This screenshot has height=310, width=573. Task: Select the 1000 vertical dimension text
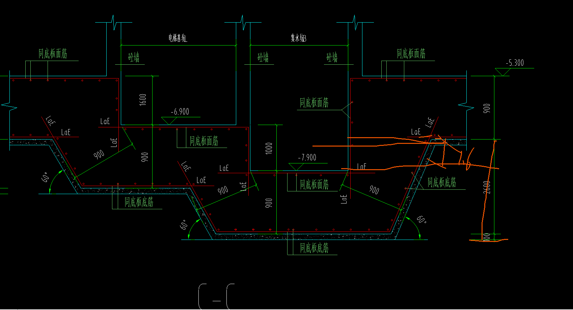tap(269, 148)
